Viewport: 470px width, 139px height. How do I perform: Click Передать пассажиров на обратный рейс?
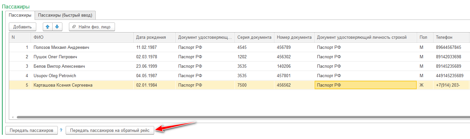click(x=110, y=131)
